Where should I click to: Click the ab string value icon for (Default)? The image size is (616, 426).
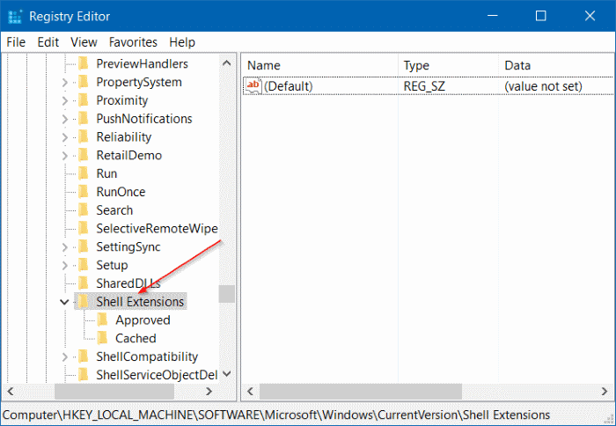click(x=253, y=86)
